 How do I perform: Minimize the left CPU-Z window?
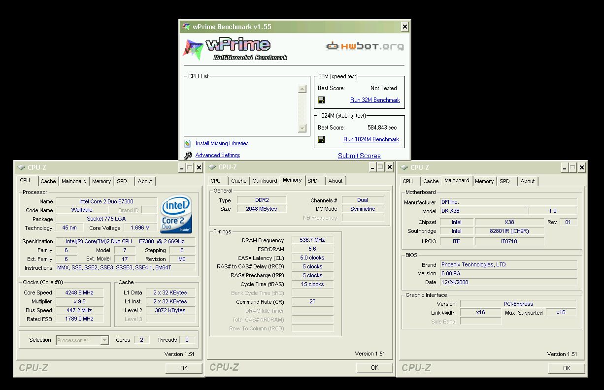click(182, 167)
